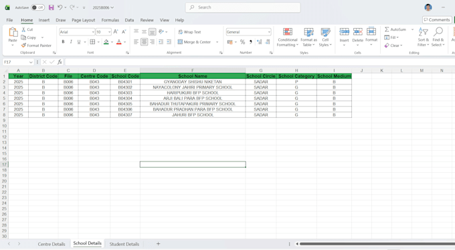Click the Comments button
455x250 pixels.
[437, 19]
